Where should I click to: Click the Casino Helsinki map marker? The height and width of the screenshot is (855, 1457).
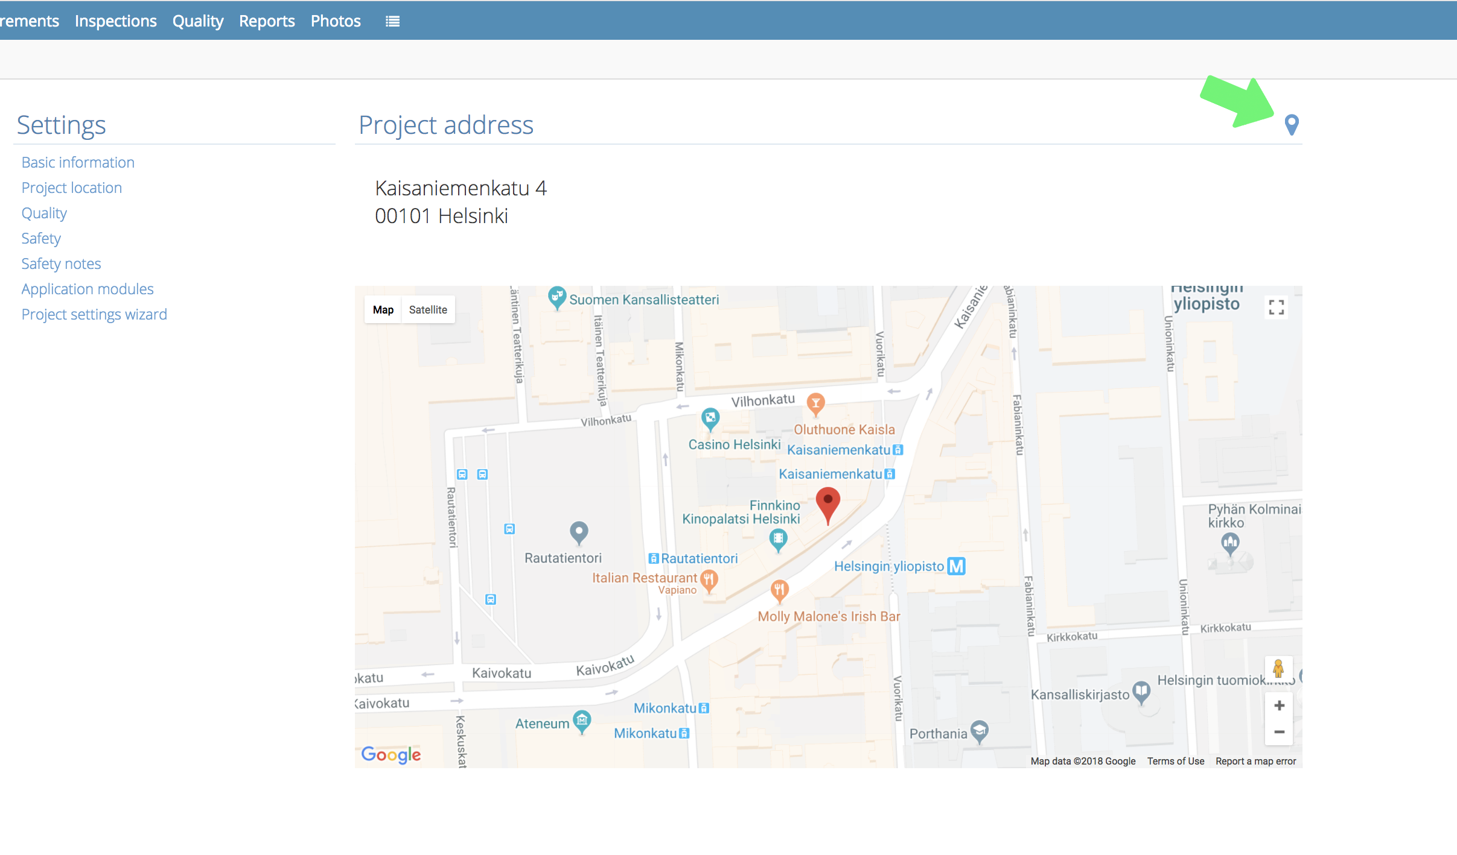(710, 420)
